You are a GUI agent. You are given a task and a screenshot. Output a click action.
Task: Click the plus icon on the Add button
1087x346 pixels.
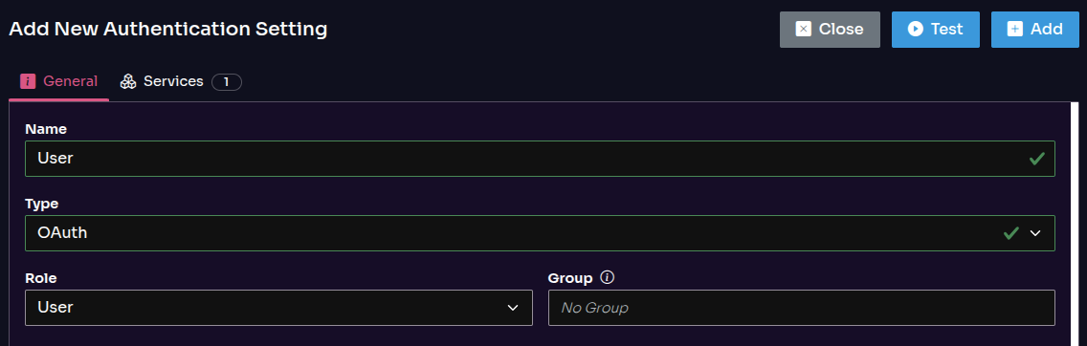(1015, 29)
